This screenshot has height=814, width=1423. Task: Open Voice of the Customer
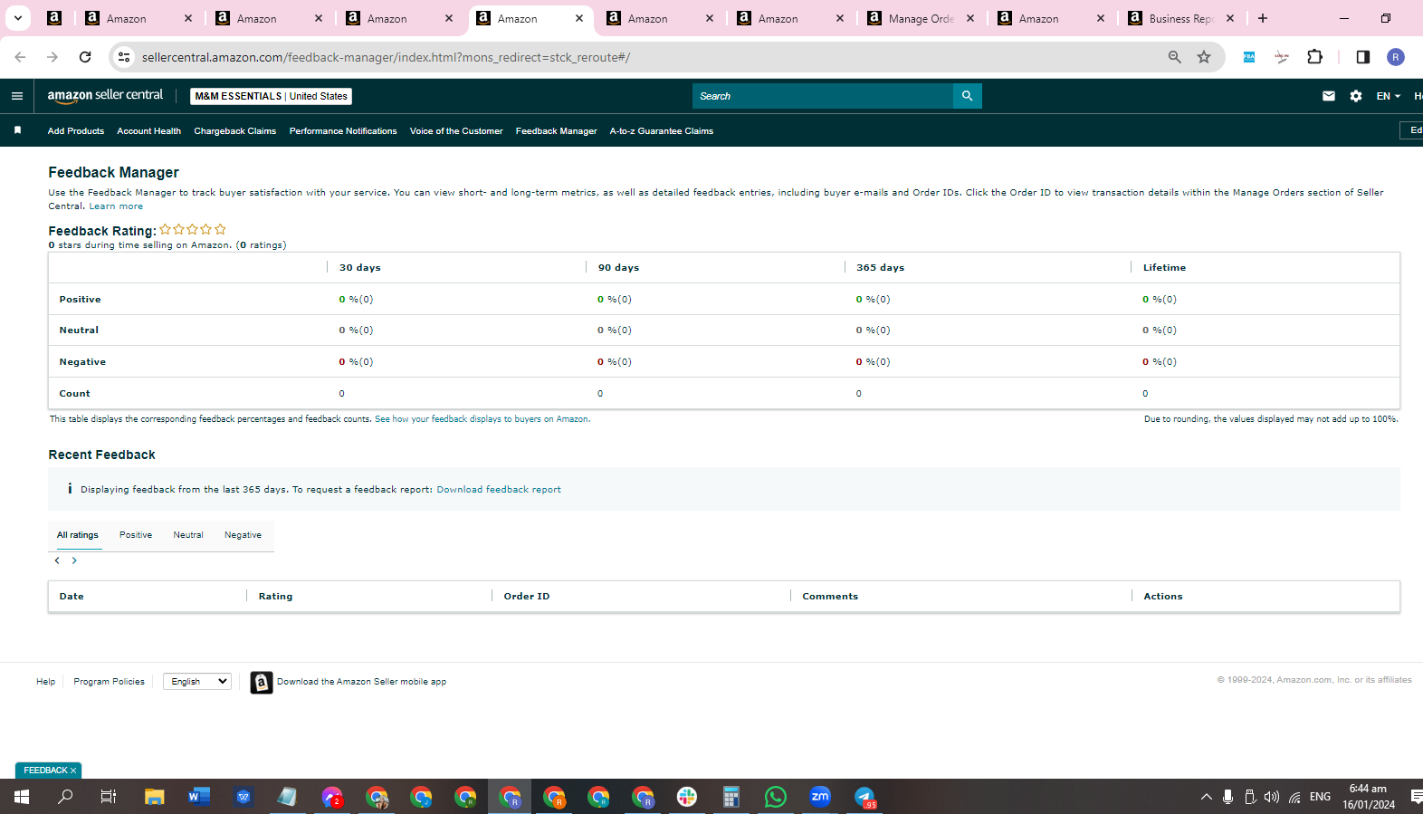pos(456,131)
